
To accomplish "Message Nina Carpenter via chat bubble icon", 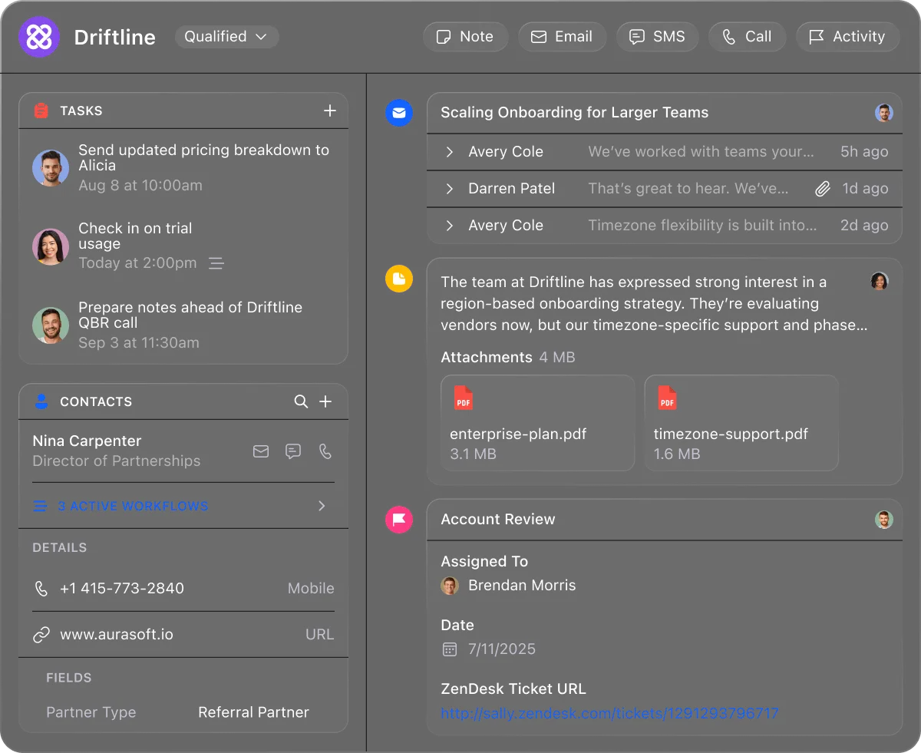I will tap(293, 451).
